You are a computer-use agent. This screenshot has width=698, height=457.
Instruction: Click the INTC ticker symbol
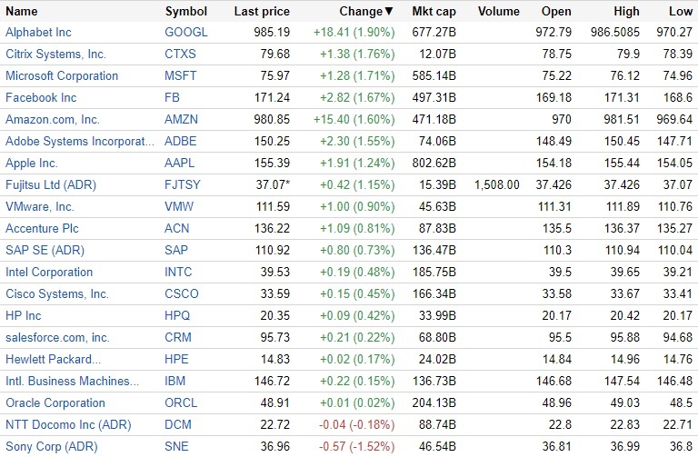pos(179,273)
